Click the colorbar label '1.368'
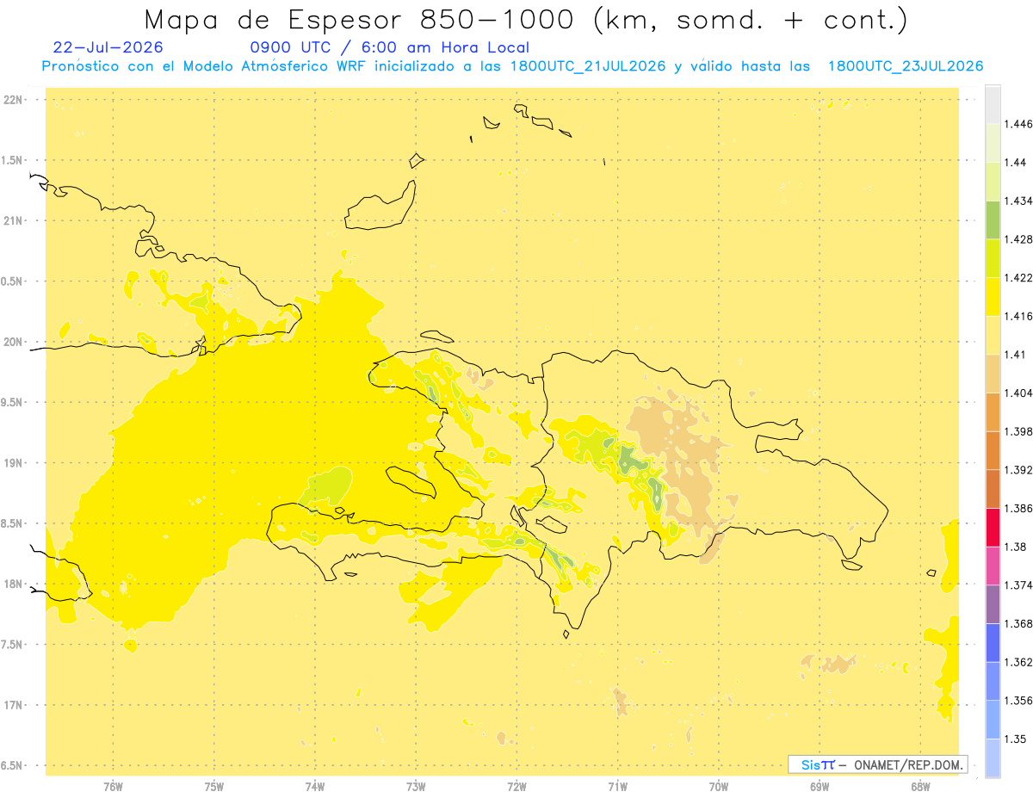 pos(1018,623)
